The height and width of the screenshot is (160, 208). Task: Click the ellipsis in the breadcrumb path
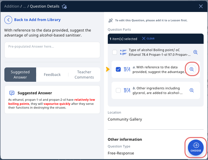(x=24, y=6)
